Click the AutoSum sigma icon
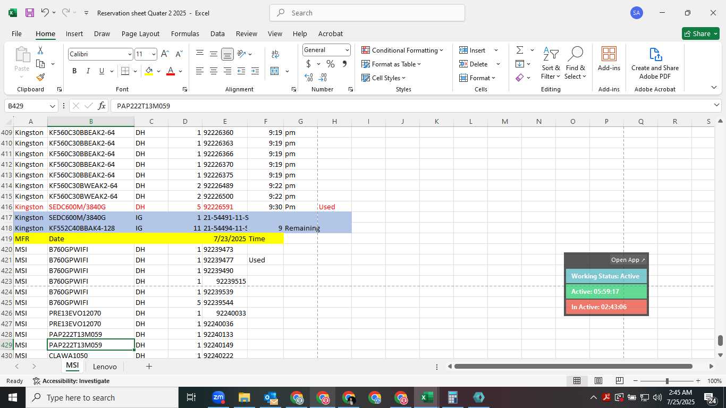This screenshot has width=726, height=408. (519, 50)
